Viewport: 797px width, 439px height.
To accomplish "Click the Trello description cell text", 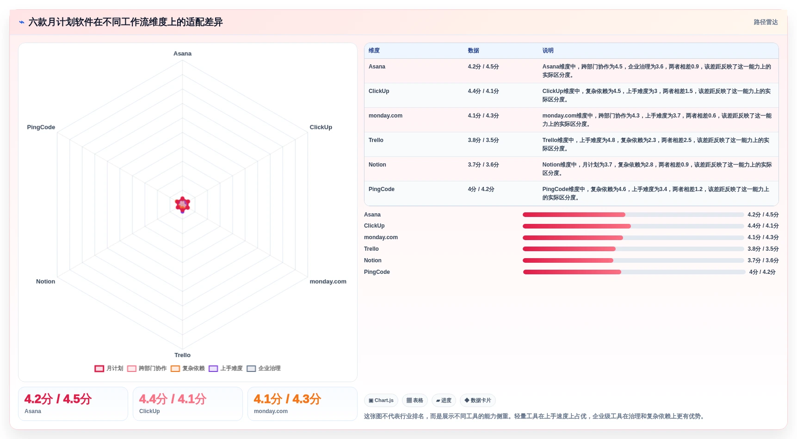I will 656,144.
